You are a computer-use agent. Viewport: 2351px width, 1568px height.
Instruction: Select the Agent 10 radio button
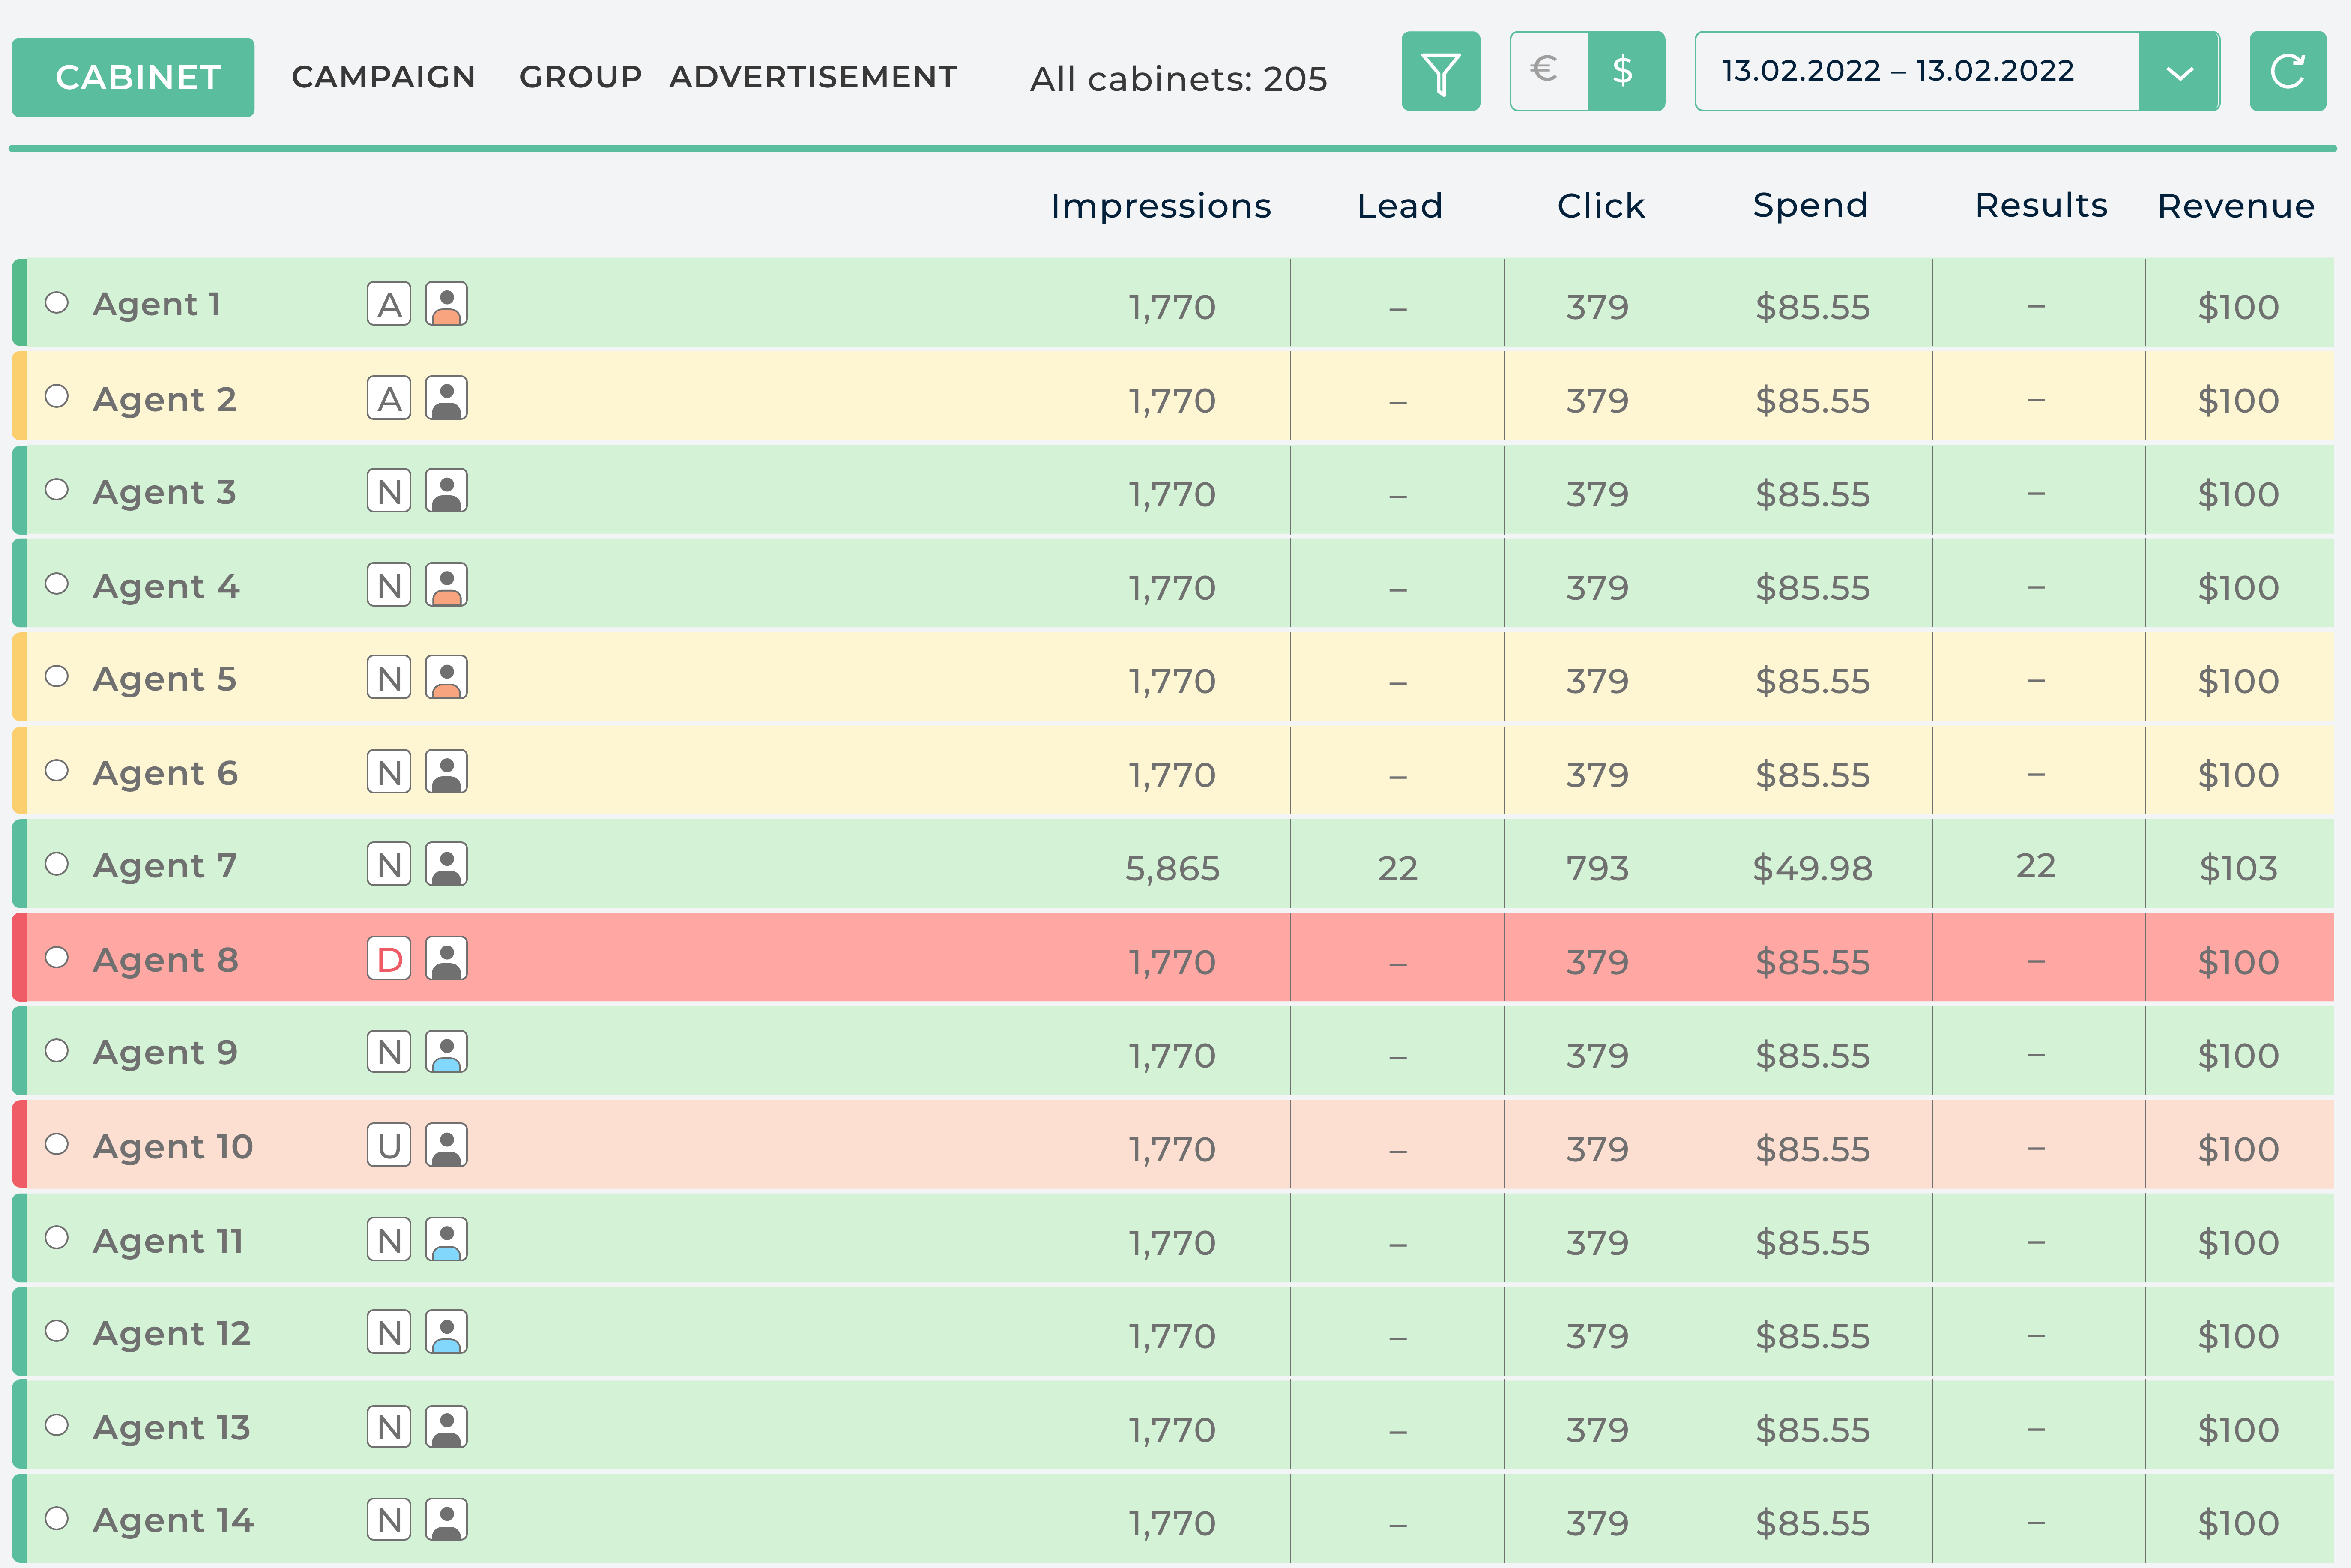(57, 1144)
